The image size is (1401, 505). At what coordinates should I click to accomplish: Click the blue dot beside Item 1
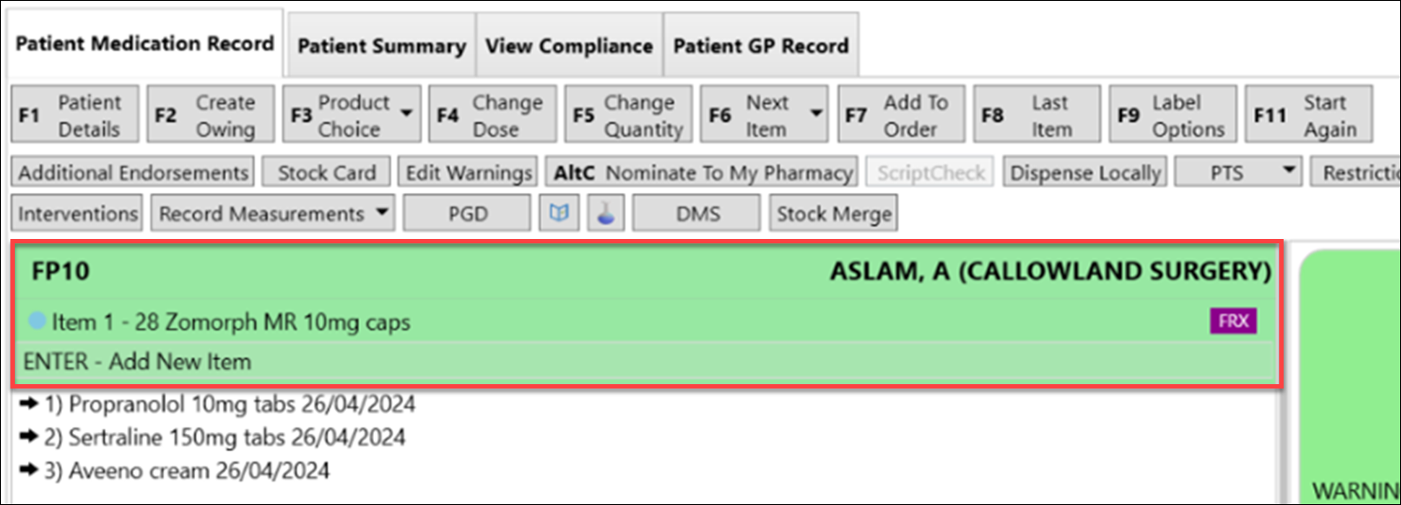tap(37, 321)
